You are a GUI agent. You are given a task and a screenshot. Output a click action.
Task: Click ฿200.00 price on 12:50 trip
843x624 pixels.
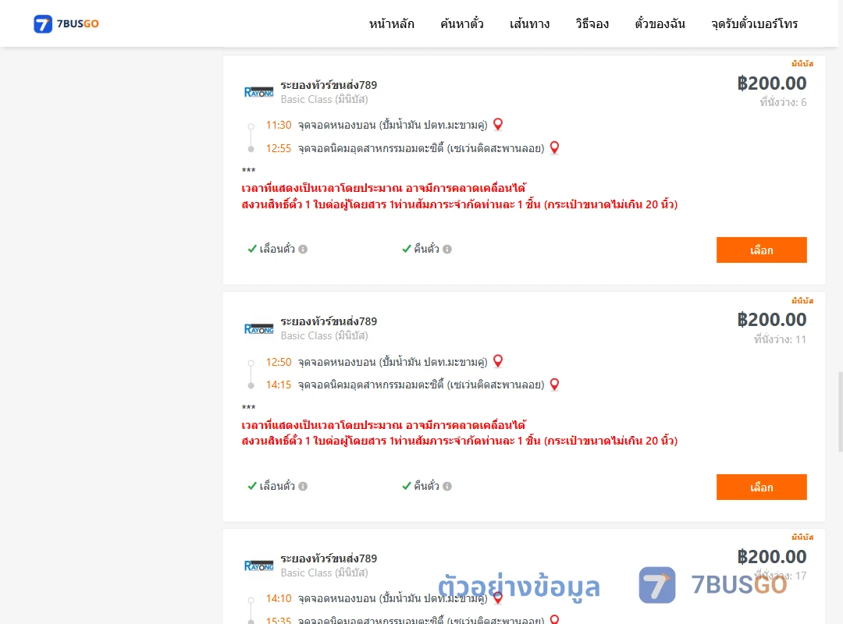click(772, 320)
